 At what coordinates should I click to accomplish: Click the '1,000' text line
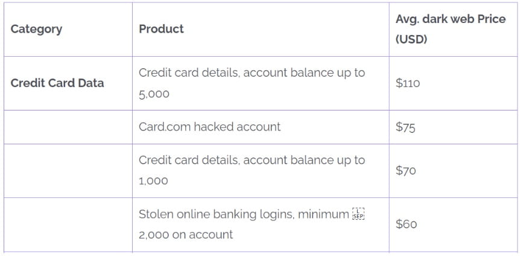[x=153, y=181]
